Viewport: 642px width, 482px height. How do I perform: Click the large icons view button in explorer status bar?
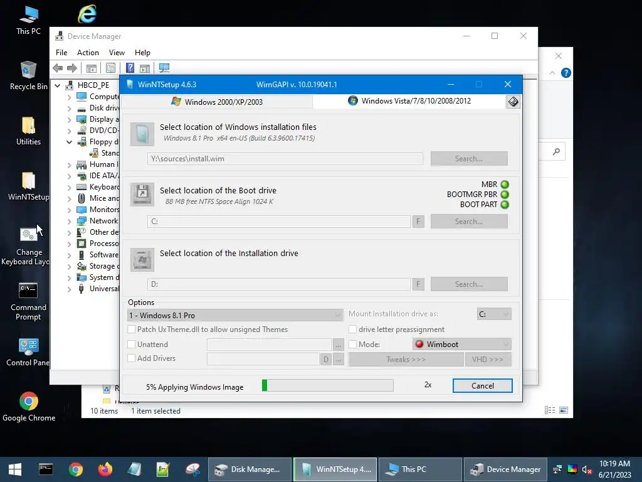coord(564,410)
